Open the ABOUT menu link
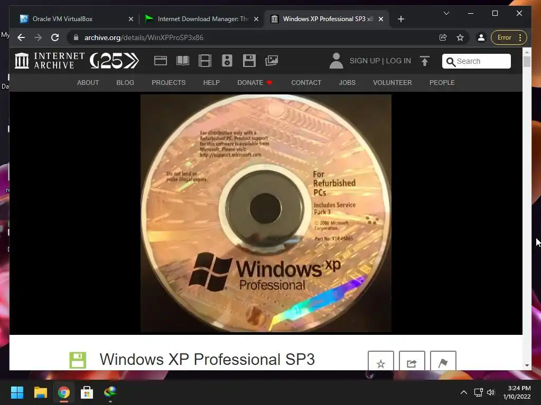The image size is (541, 405). pyautogui.click(x=88, y=83)
